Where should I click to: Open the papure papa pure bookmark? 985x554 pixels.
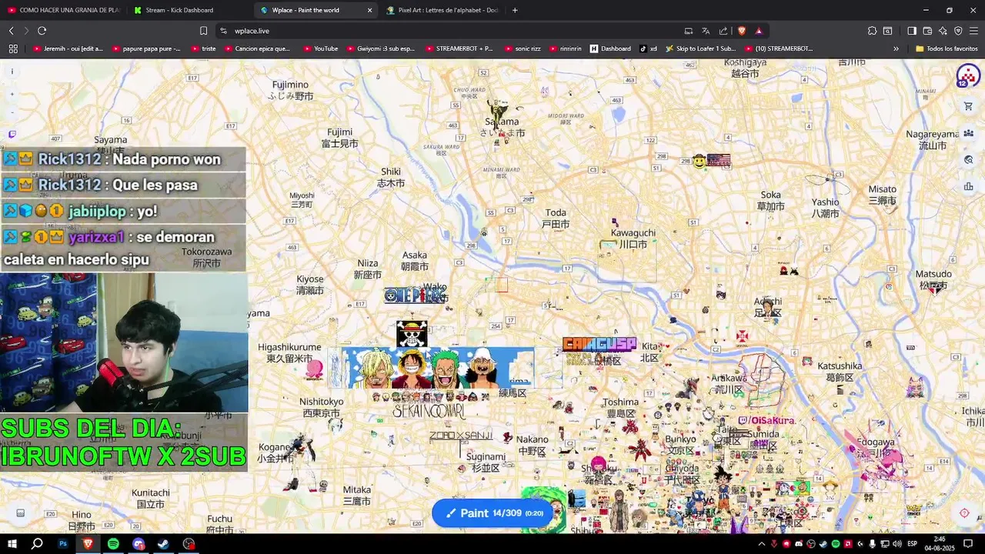click(x=147, y=48)
